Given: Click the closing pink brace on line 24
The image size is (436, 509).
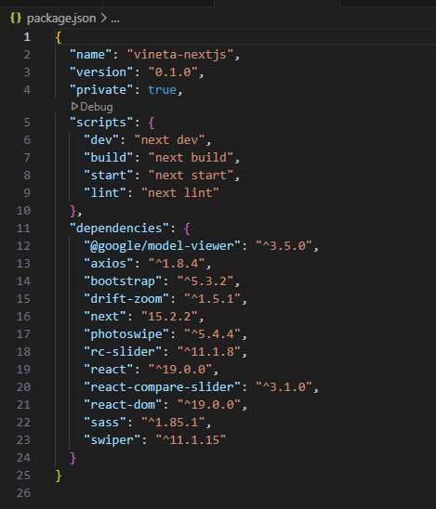Looking at the screenshot, I should (73, 458).
